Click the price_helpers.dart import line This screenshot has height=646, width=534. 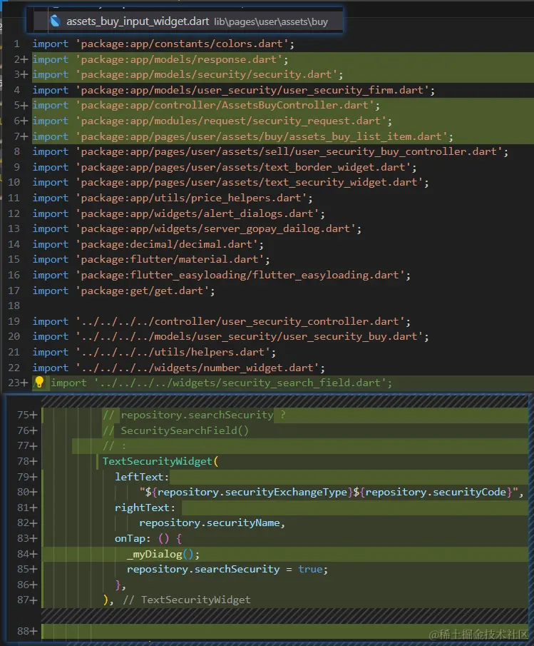(x=173, y=198)
